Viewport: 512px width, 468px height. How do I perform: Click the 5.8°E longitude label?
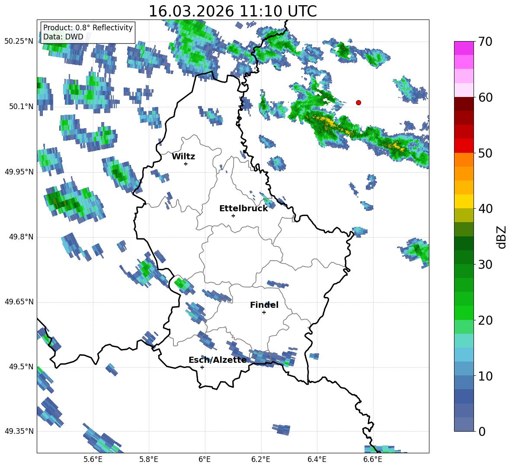click(149, 459)
